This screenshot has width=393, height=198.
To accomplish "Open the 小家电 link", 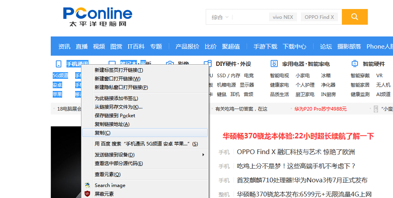I will [x=303, y=75].
